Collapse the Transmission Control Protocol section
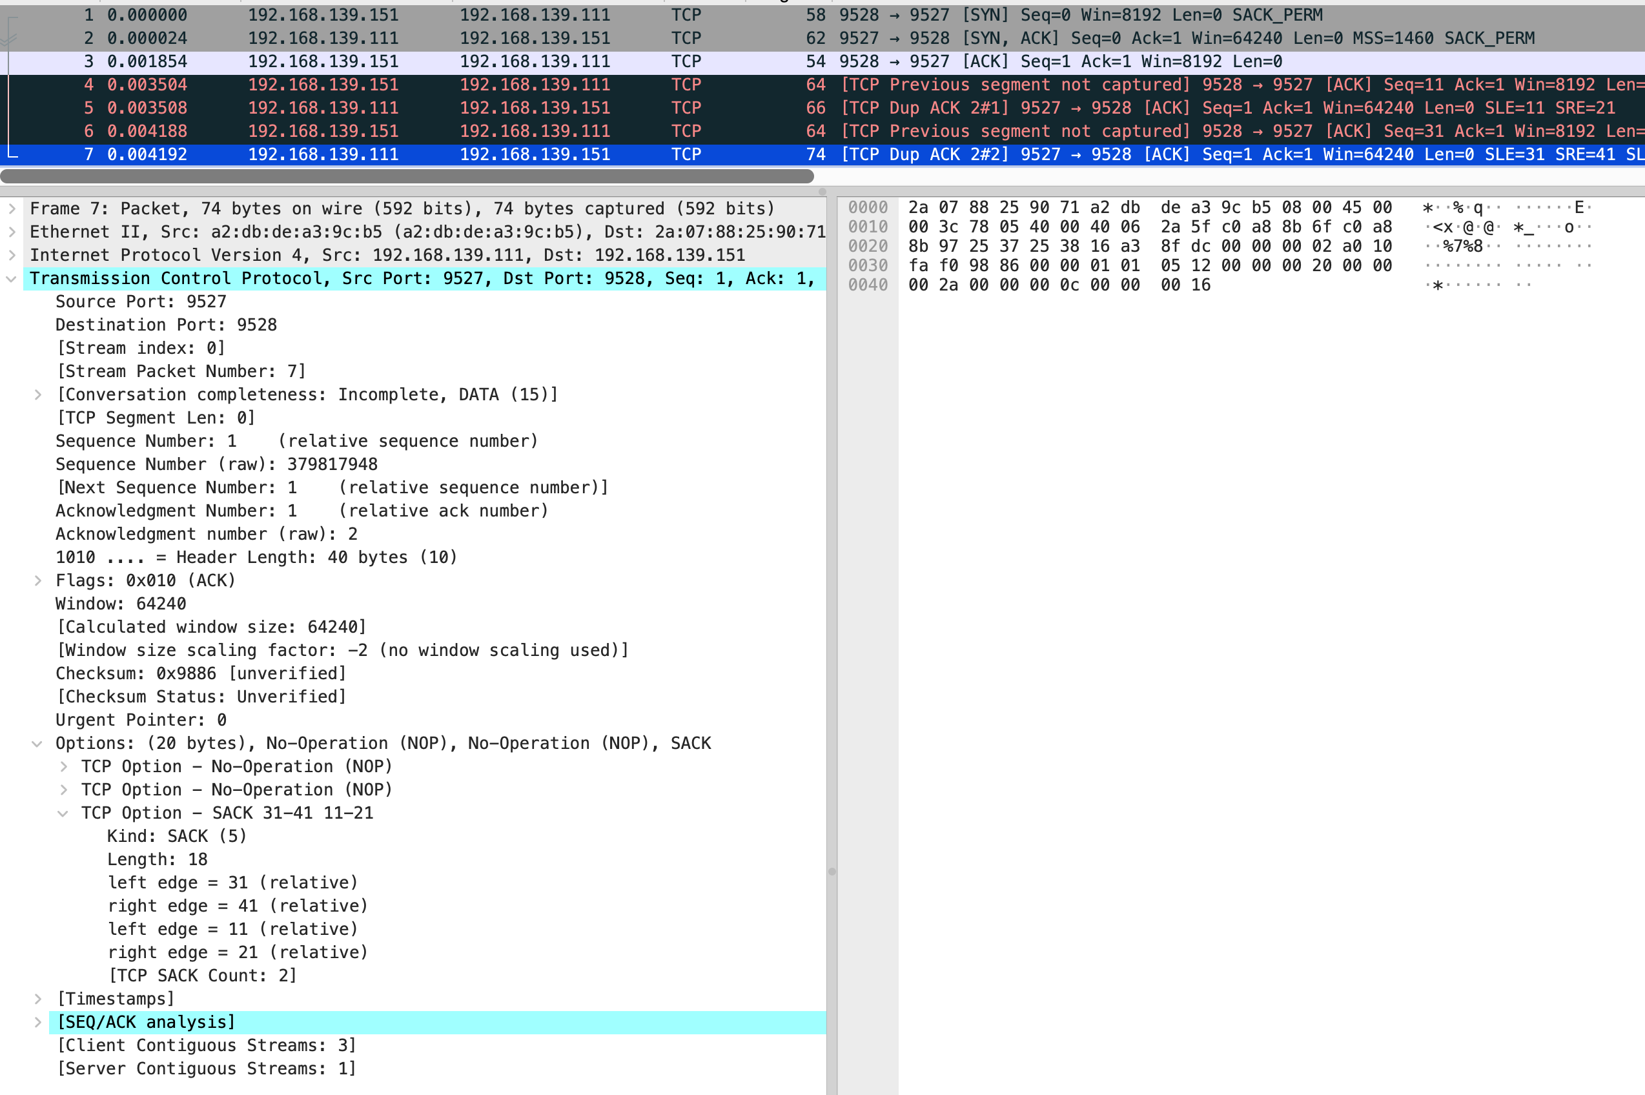Screen dimensions: 1645x1095 [12, 279]
